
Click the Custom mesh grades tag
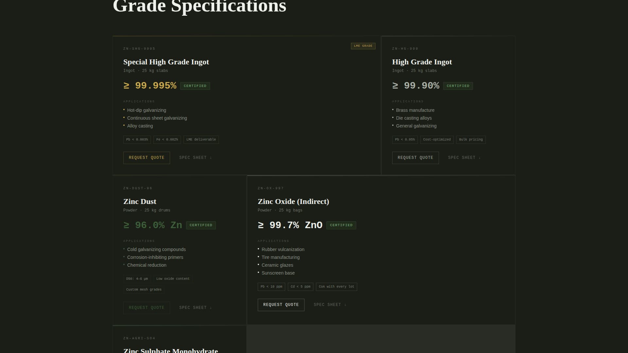click(144, 290)
